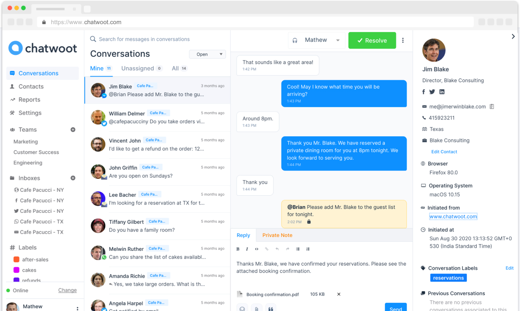
Task: Toggle bold formatting in the reply editor
Action: pos(237,249)
